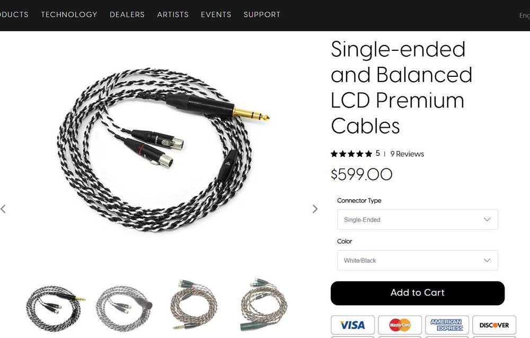Expand the Connector Type chevron arrow
The image size is (530, 338).
[487, 219]
